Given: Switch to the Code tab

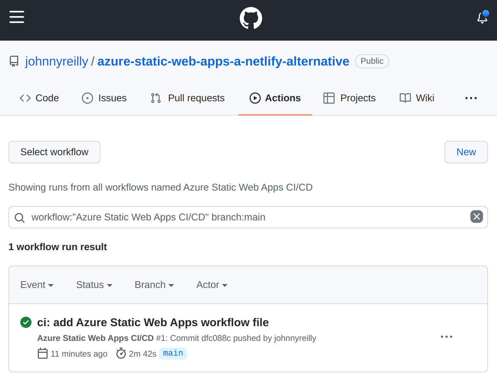Looking at the screenshot, I should (39, 98).
